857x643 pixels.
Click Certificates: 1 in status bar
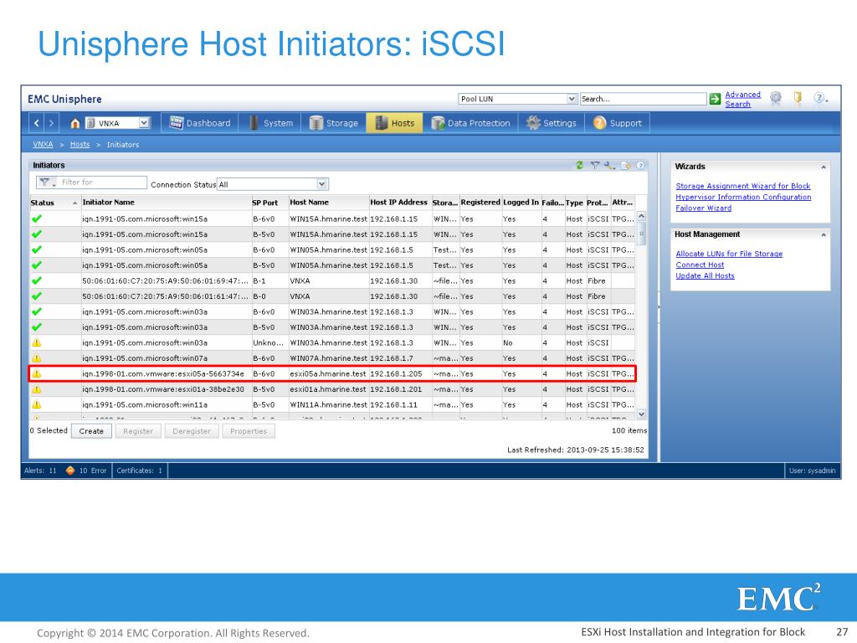pyautogui.click(x=140, y=471)
